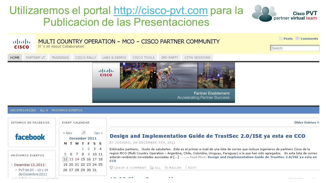
Task: Click the December 13, 2011 event date
Action: click(x=30, y=165)
